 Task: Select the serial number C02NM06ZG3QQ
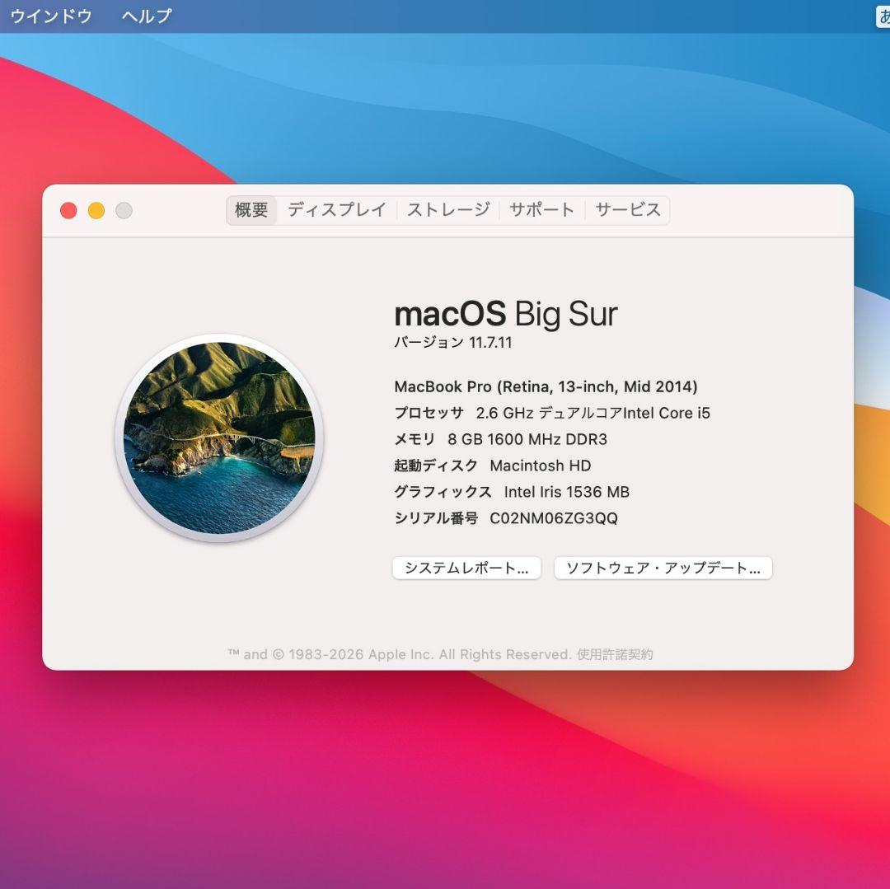[x=556, y=518]
